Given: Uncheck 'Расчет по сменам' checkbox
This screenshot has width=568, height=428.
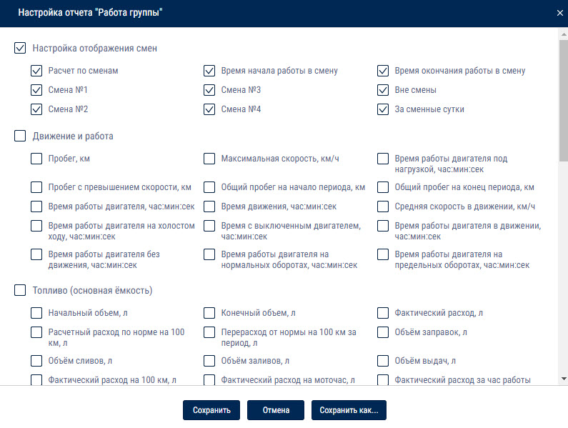Looking at the screenshot, I should (x=36, y=71).
